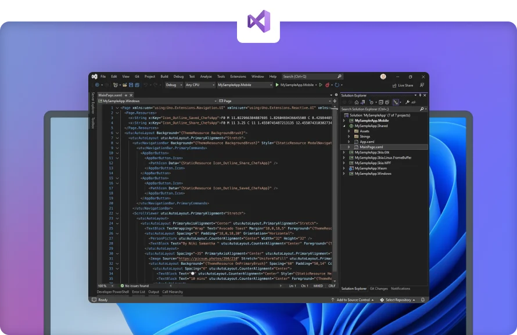This screenshot has height=335, width=517.
Task: Click the Search Solution Explorer field
Action: (x=378, y=109)
